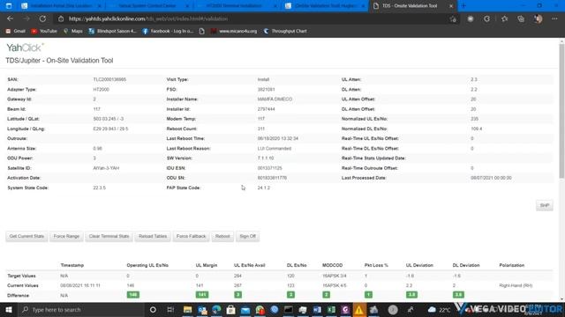Click the MODCOD column header

tap(332, 265)
